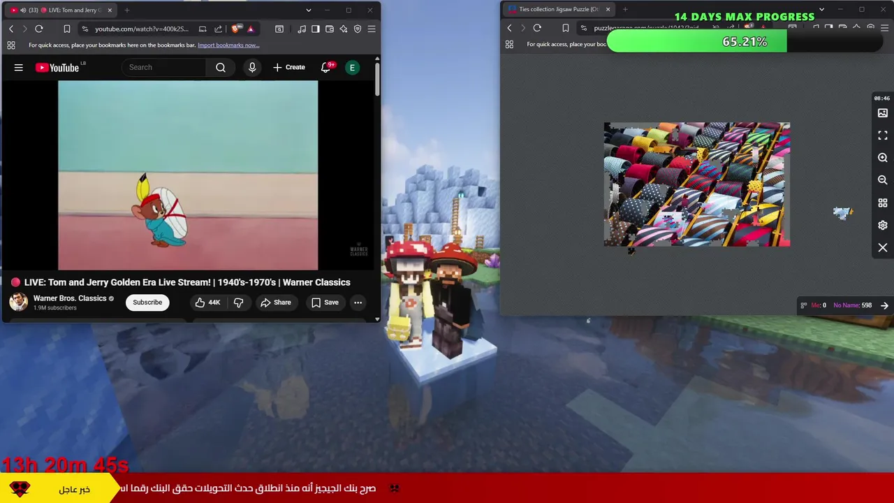Screen dimensions: 894x503
Task: Click the 65.21% progress bar
Action: click(745, 42)
